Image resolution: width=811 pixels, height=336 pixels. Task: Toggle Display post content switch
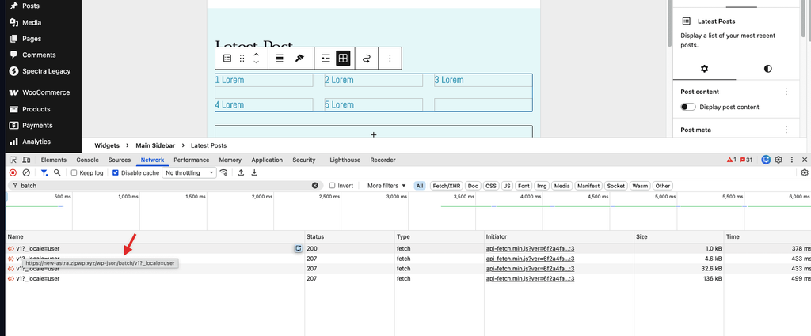[x=688, y=107]
